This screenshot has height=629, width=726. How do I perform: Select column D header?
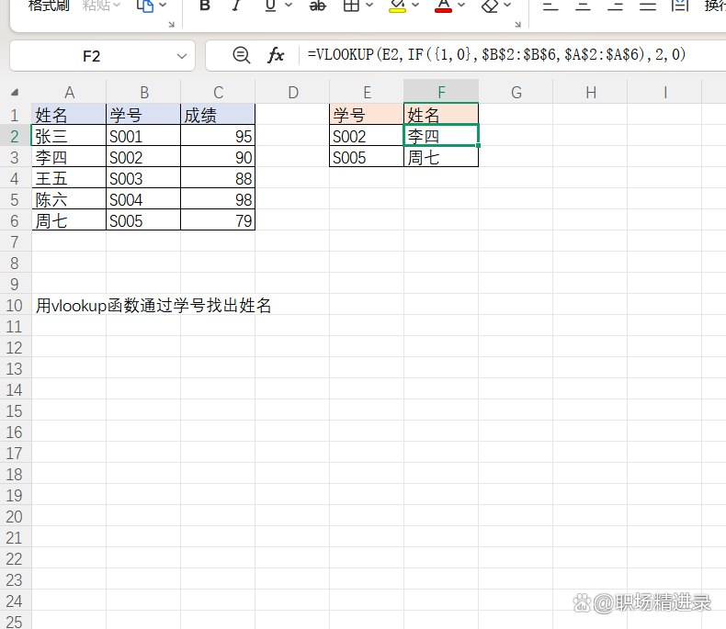point(292,92)
